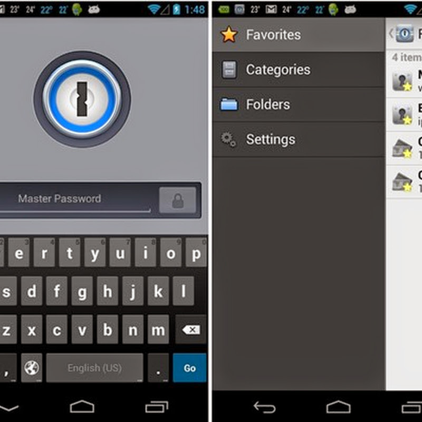
Task: Tap Home button on left phone
Action: click(x=82, y=406)
